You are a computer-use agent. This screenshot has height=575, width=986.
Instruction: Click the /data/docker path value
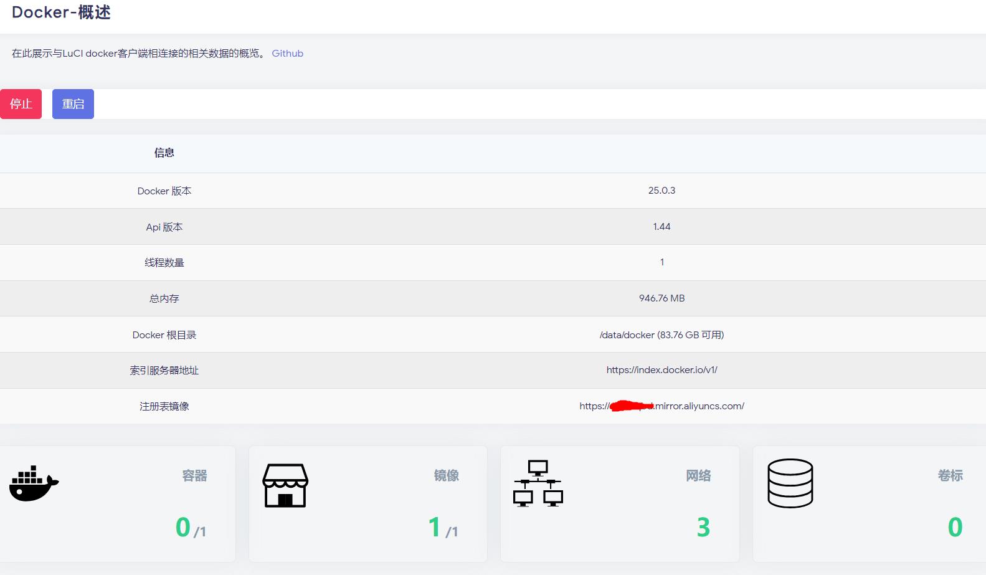click(661, 335)
